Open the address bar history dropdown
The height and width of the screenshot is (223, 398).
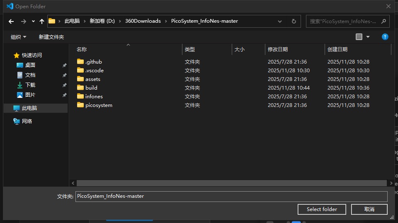[x=280, y=21]
